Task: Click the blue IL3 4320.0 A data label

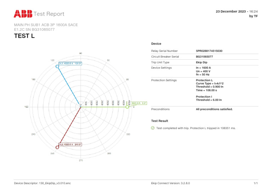Action: pyautogui.click(x=70, y=64)
